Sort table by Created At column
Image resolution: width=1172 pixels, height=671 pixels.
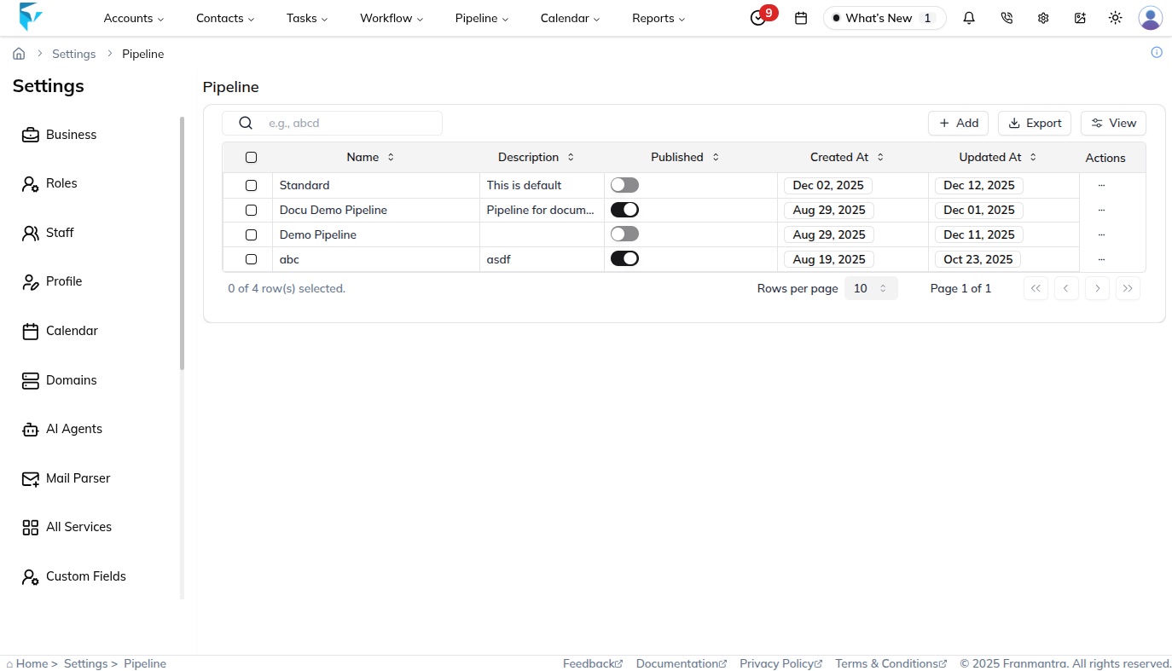point(847,157)
